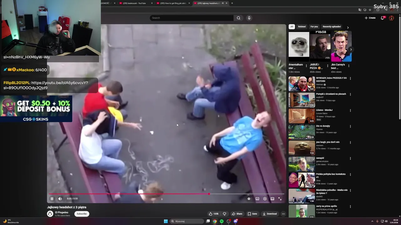
Task: Click the search magnifier button
Action: pyautogui.click(x=238, y=18)
